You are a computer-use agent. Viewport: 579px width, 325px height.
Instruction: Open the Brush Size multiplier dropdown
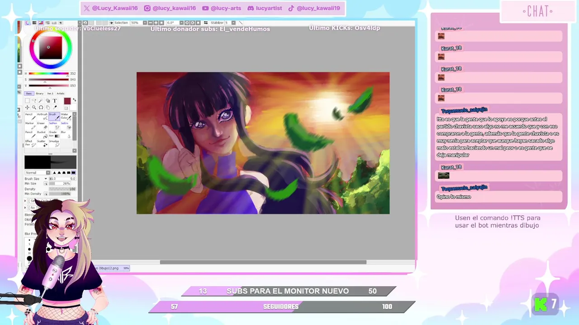coord(46,179)
